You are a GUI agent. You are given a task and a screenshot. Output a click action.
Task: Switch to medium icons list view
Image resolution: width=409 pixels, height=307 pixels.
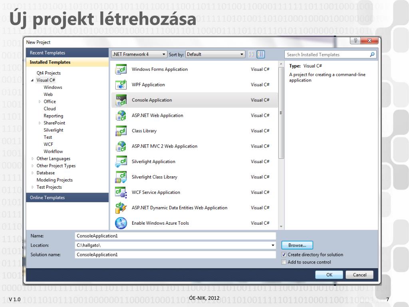(260, 54)
